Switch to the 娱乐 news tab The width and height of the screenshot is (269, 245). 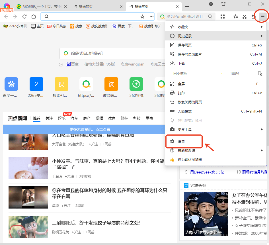(x=61, y=118)
